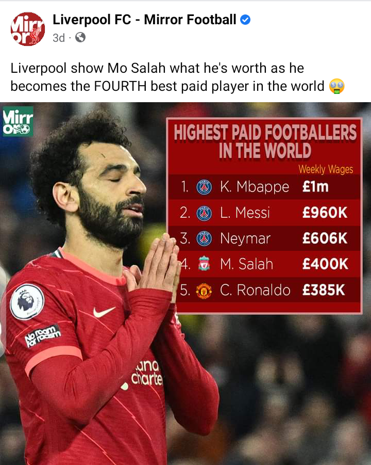
Task: Open the Mirror Liverpool page profile picture
Action: click(28, 29)
